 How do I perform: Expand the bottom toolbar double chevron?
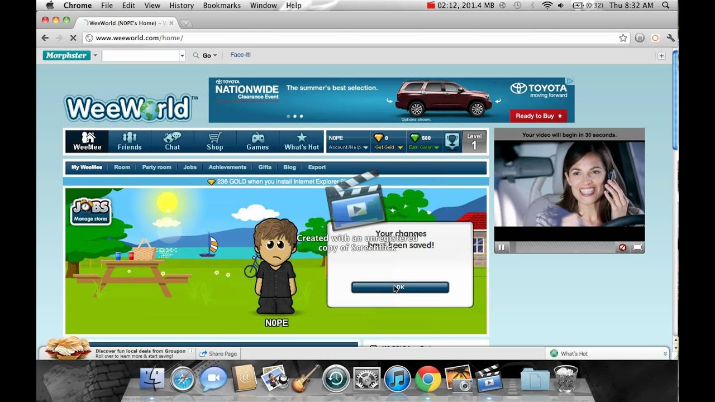(x=665, y=353)
